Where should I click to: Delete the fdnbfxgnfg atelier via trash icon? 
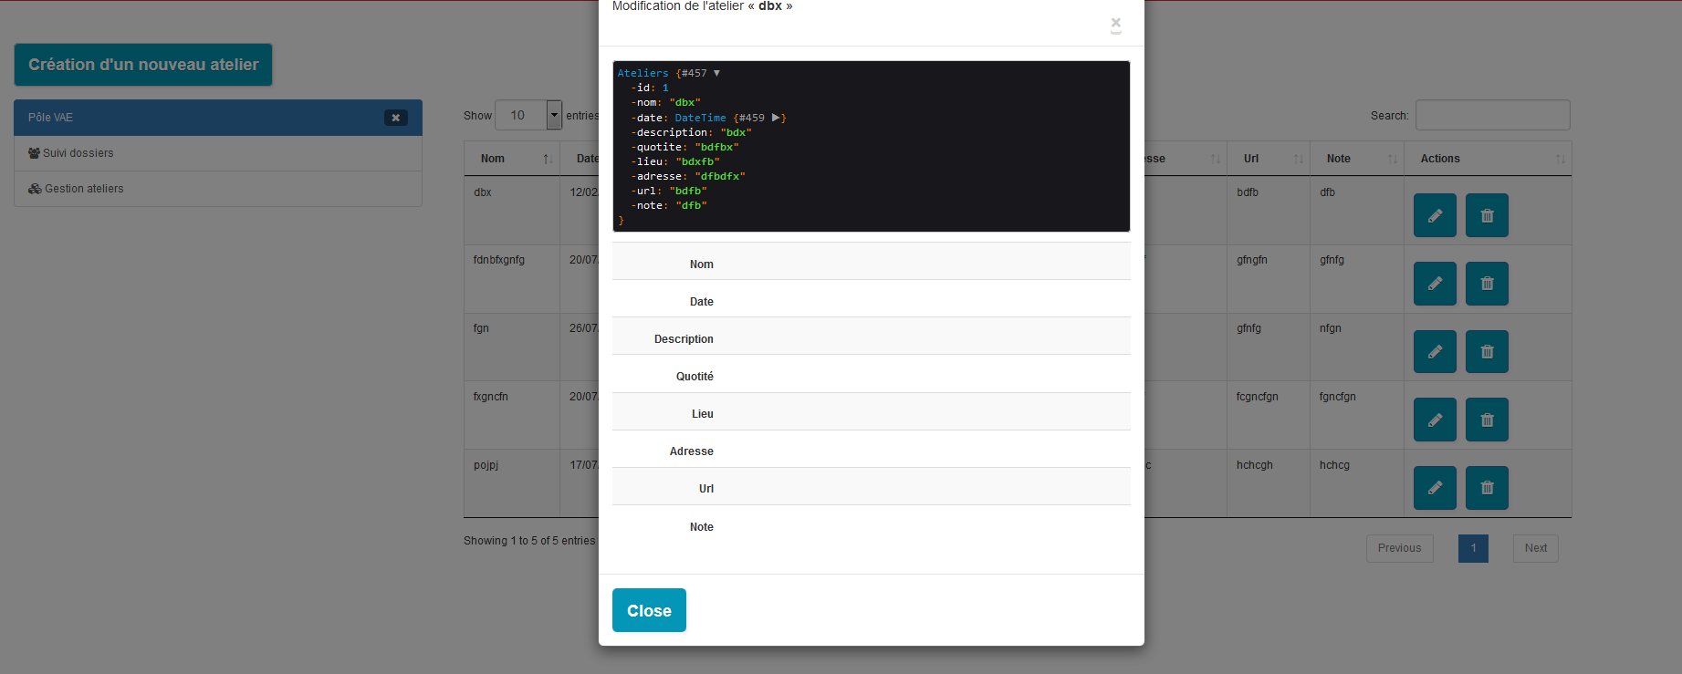(1486, 284)
